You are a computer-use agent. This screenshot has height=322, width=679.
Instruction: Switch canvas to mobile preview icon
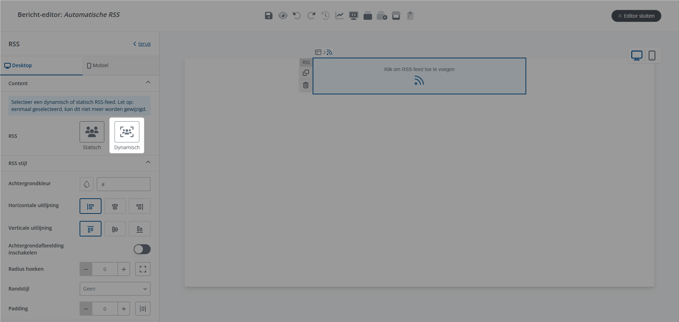(x=652, y=55)
